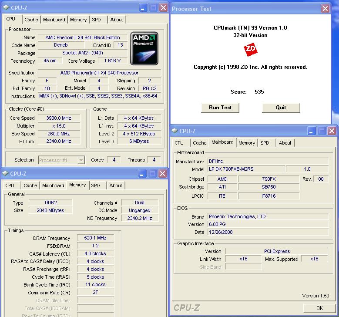This screenshot has height=317, width=339.
Task: Close the top-left CPU-Z window
Action: click(164, 8)
